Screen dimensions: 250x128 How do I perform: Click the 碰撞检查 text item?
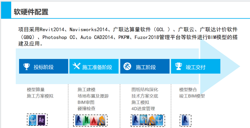pyautogui.click(x=87, y=109)
